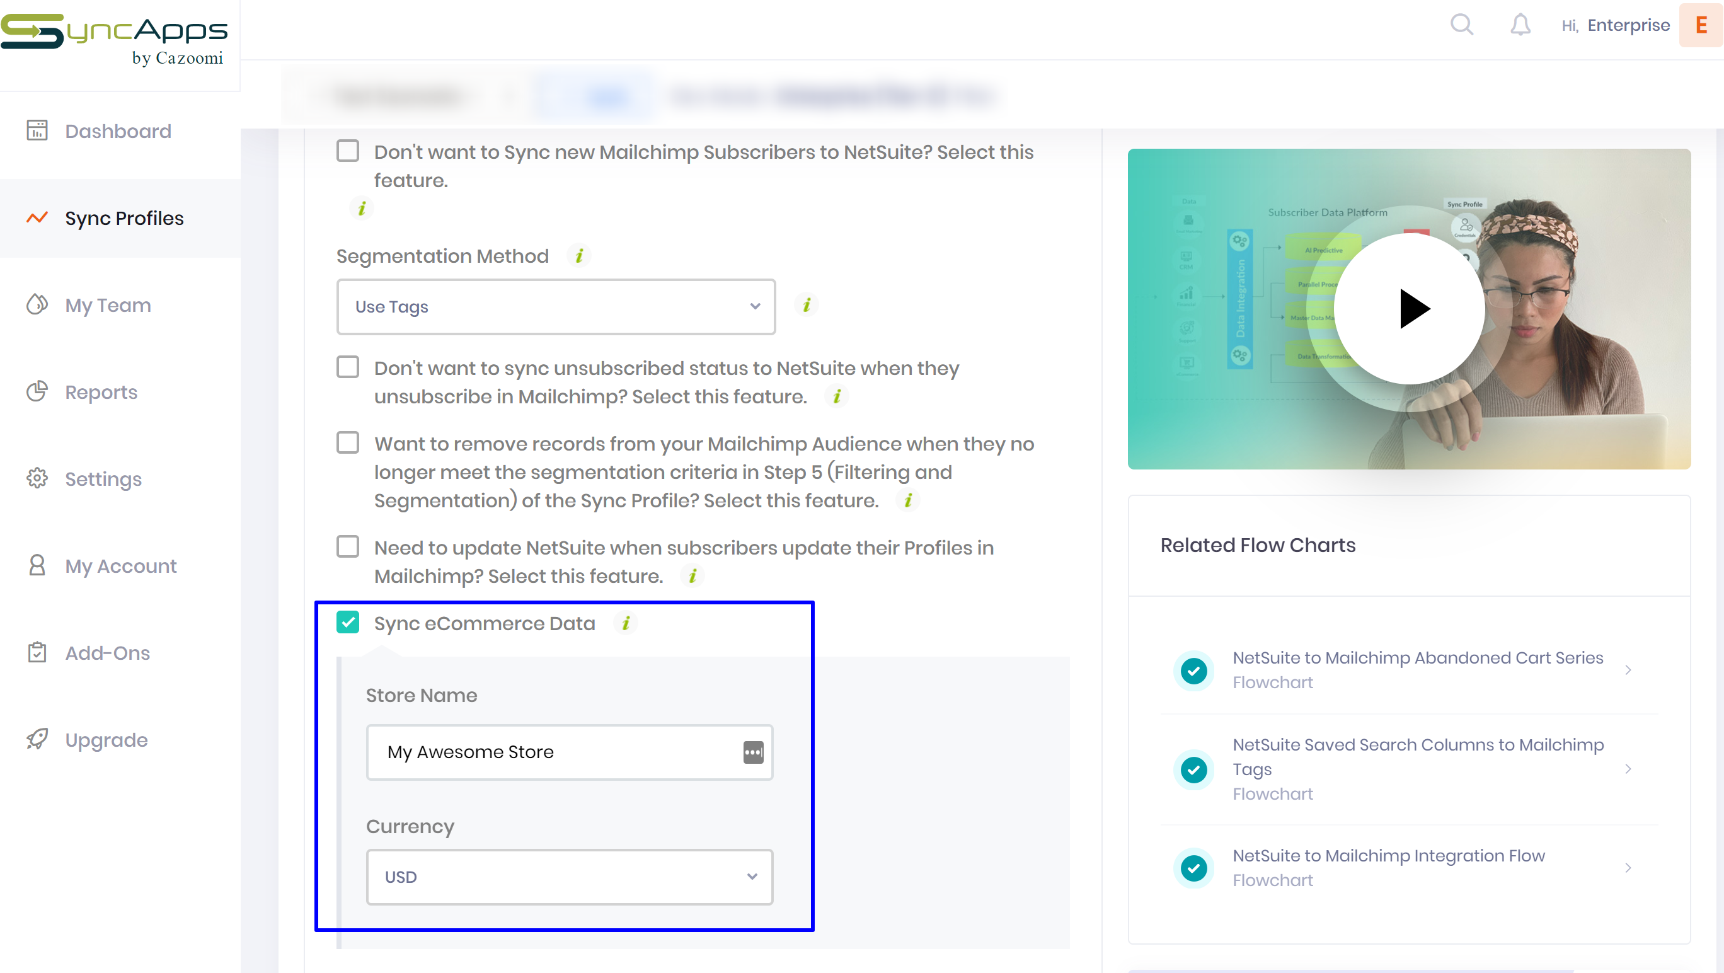1724x973 pixels.
Task: Open the Segmentation Method Use Tags dropdown
Action: 556,306
